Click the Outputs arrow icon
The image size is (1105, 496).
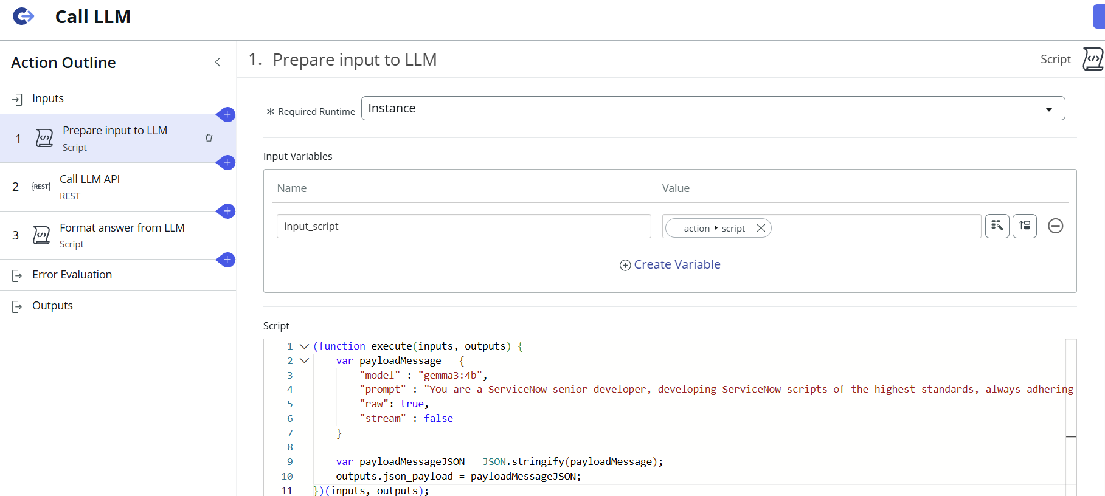tap(17, 307)
